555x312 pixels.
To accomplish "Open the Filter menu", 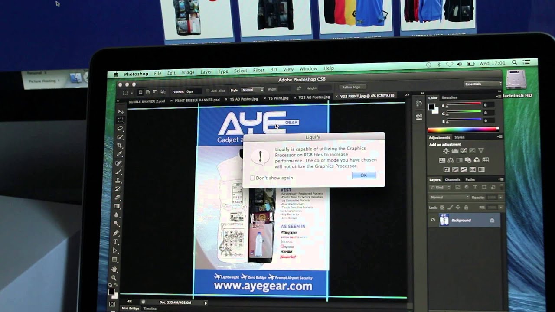I will point(259,70).
